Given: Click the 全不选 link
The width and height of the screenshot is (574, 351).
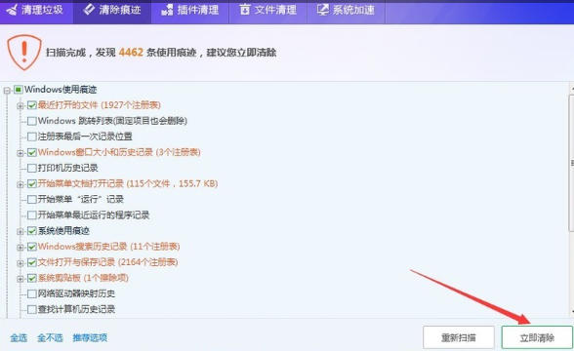Looking at the screenshot, I should click(50, 337).
